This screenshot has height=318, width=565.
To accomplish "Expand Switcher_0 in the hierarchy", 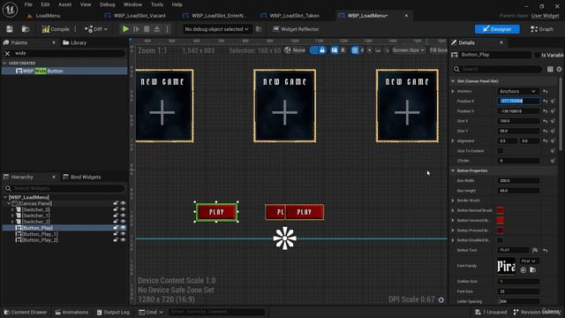I will coord(13,210).
